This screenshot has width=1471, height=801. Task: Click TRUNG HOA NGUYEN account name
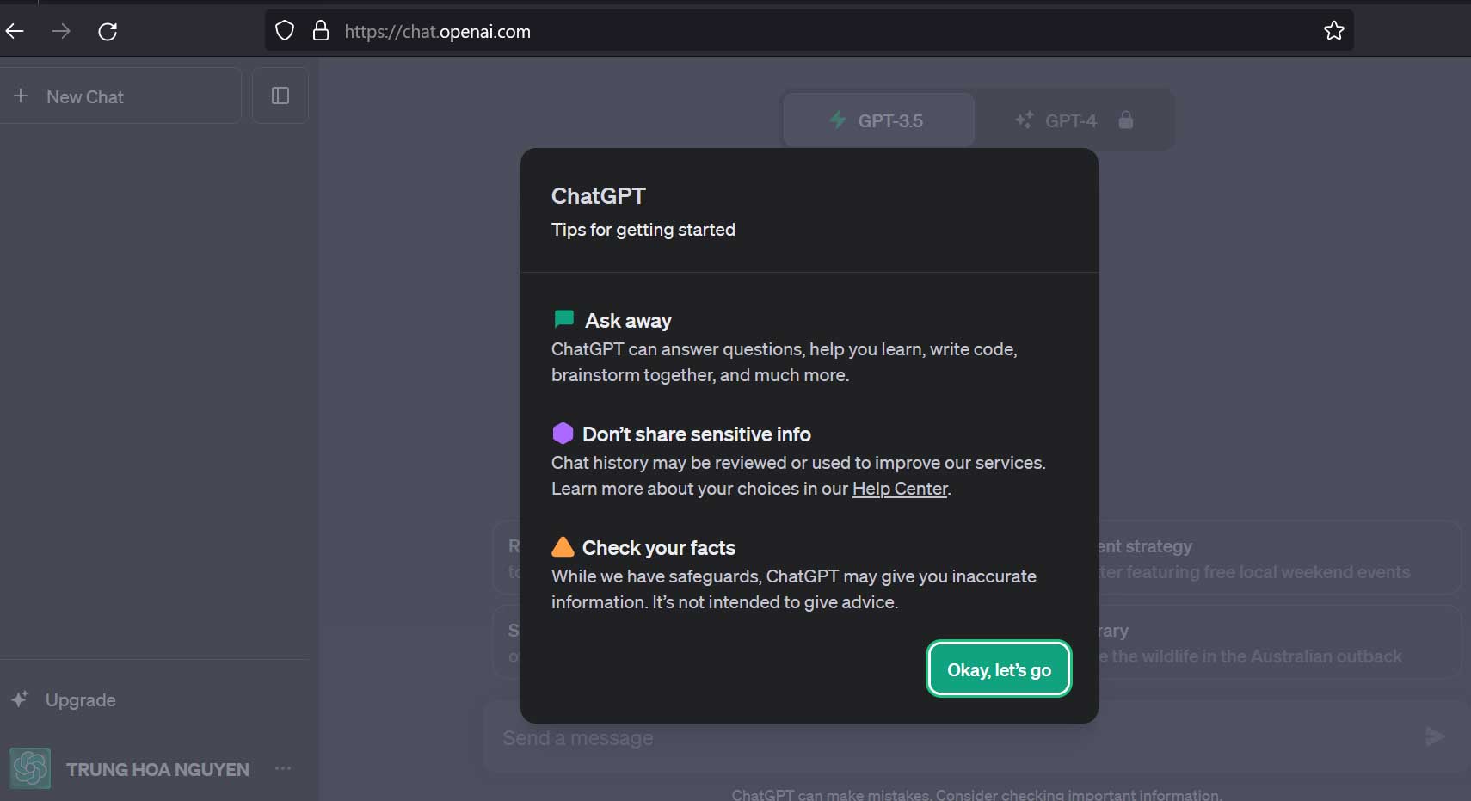pos(157,769)
